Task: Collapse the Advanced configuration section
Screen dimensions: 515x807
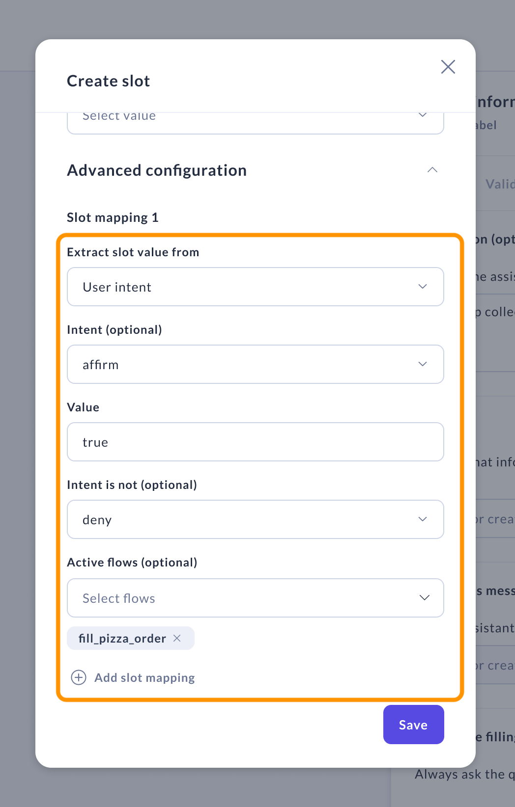Action: coord(432,170)
